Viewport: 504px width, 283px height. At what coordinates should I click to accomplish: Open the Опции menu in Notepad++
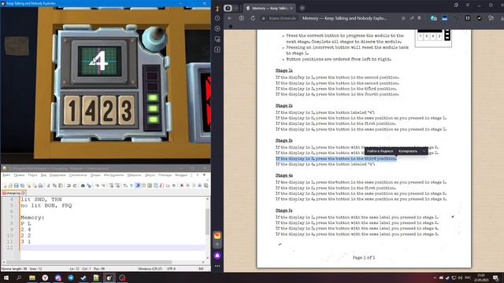tap(95, 175)
